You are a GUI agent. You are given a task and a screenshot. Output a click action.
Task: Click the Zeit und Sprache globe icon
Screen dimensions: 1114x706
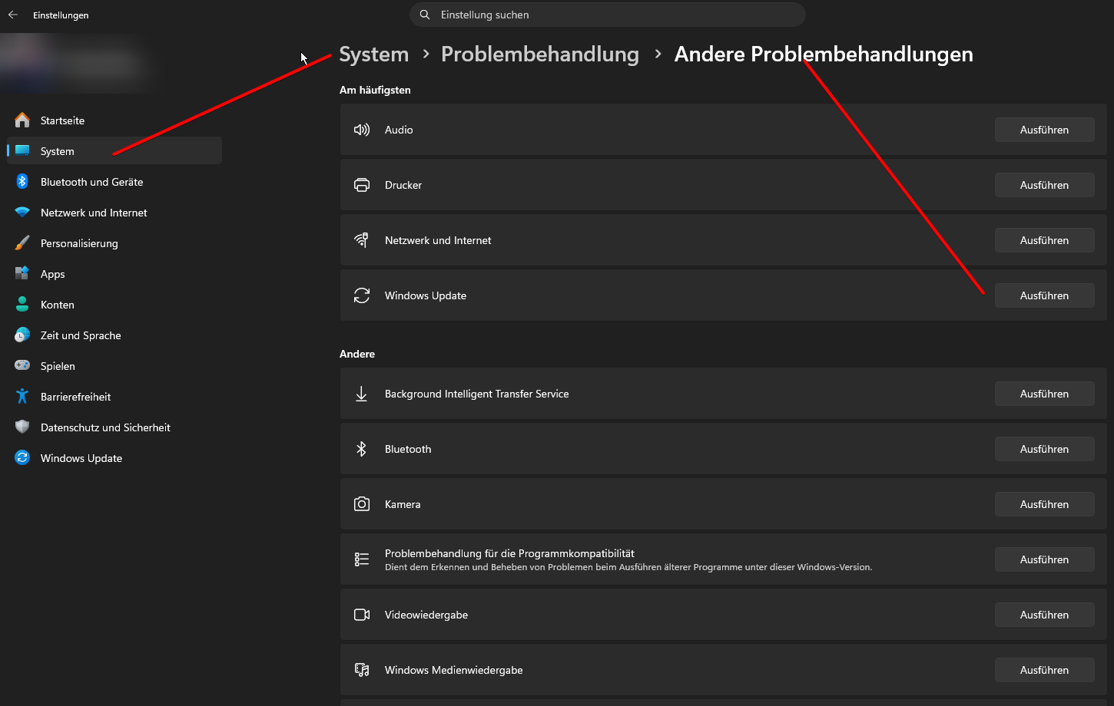[22, 335]
